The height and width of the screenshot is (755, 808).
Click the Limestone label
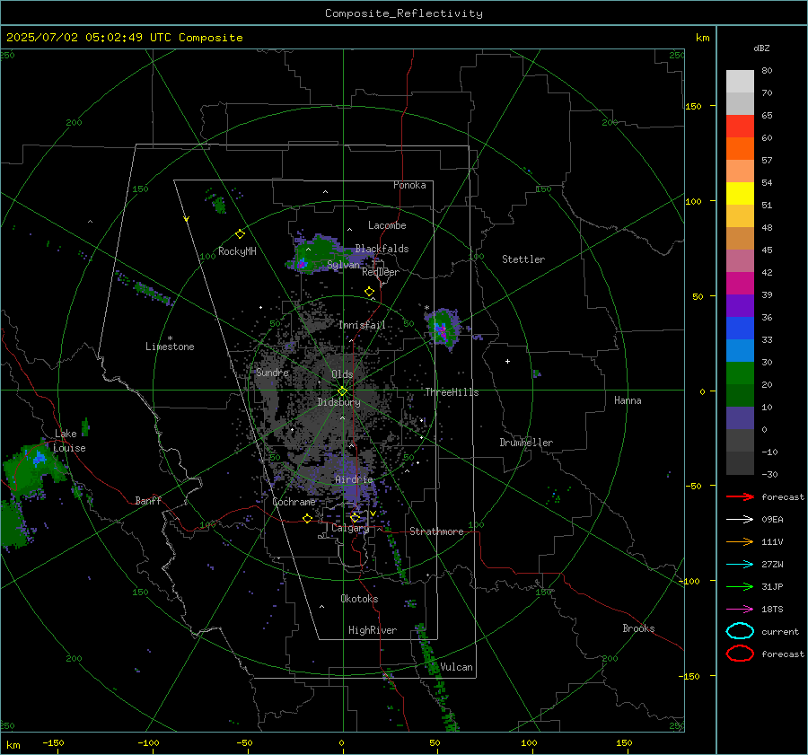[x=170, y=347]
